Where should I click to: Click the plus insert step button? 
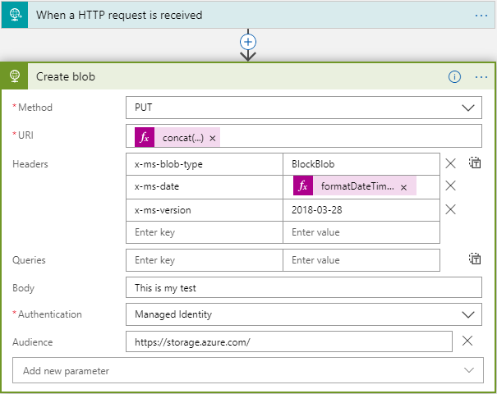(248, 41)
